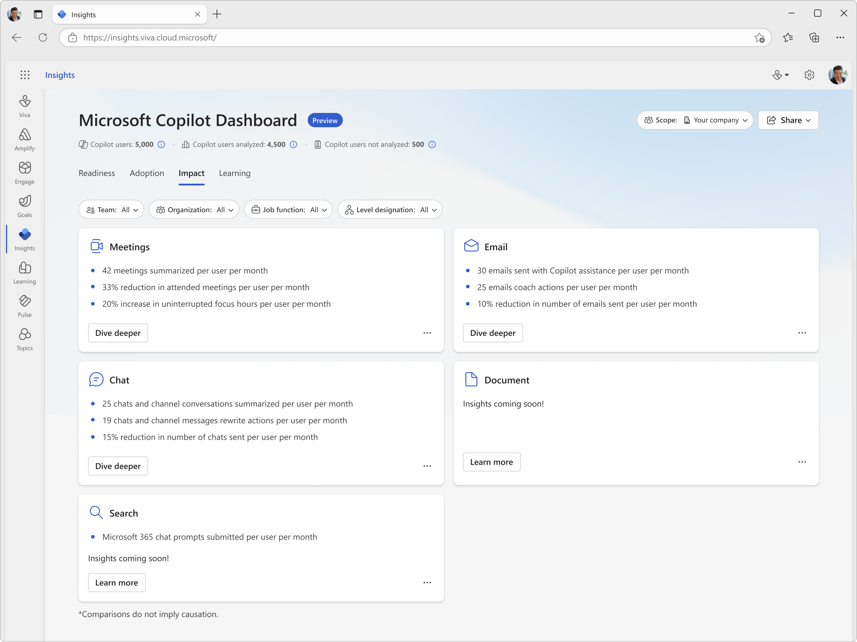Open more options on Search card

coord(427,582)
